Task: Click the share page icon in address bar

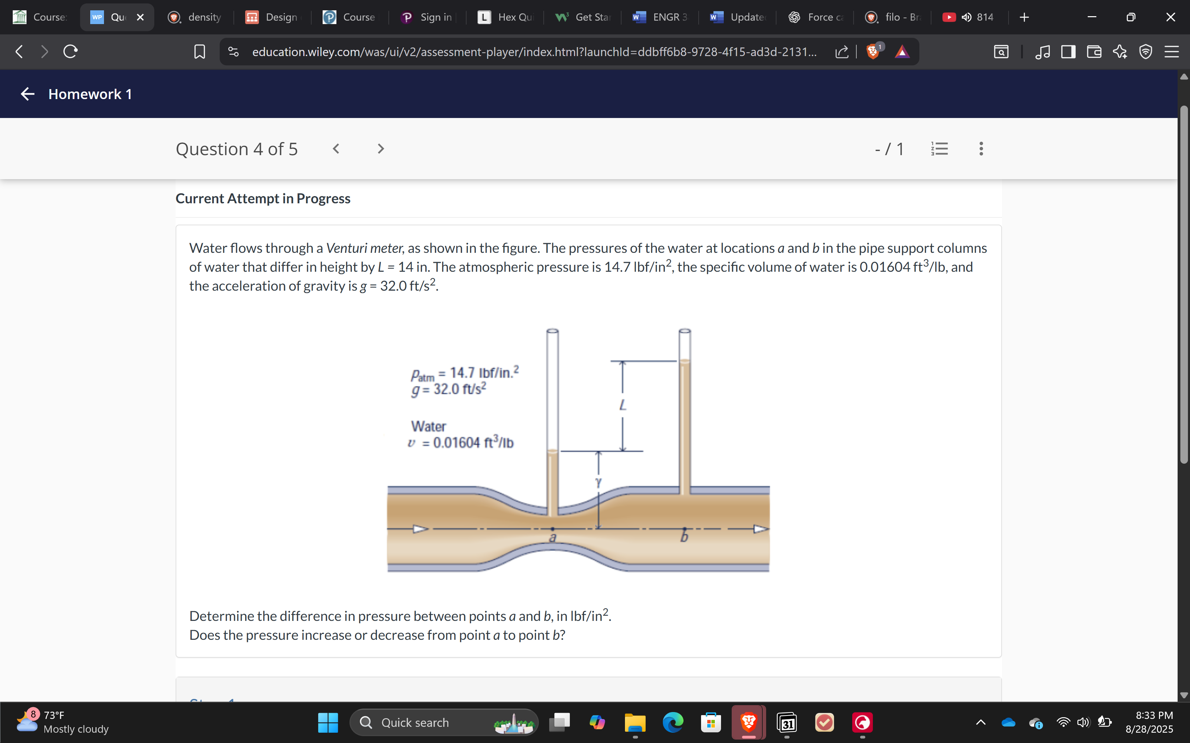Action: (x=841, y=51)
